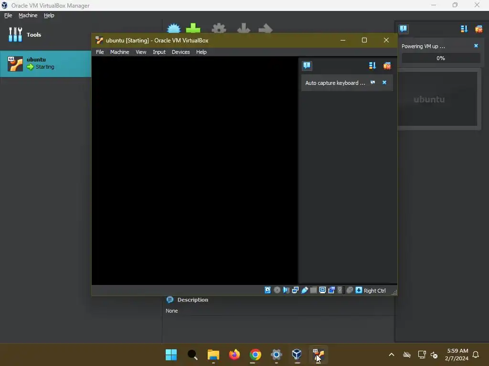Open File menu in VirtualBox Manager
This screenshot has height=366, width=489.
(x=8, y=15)
